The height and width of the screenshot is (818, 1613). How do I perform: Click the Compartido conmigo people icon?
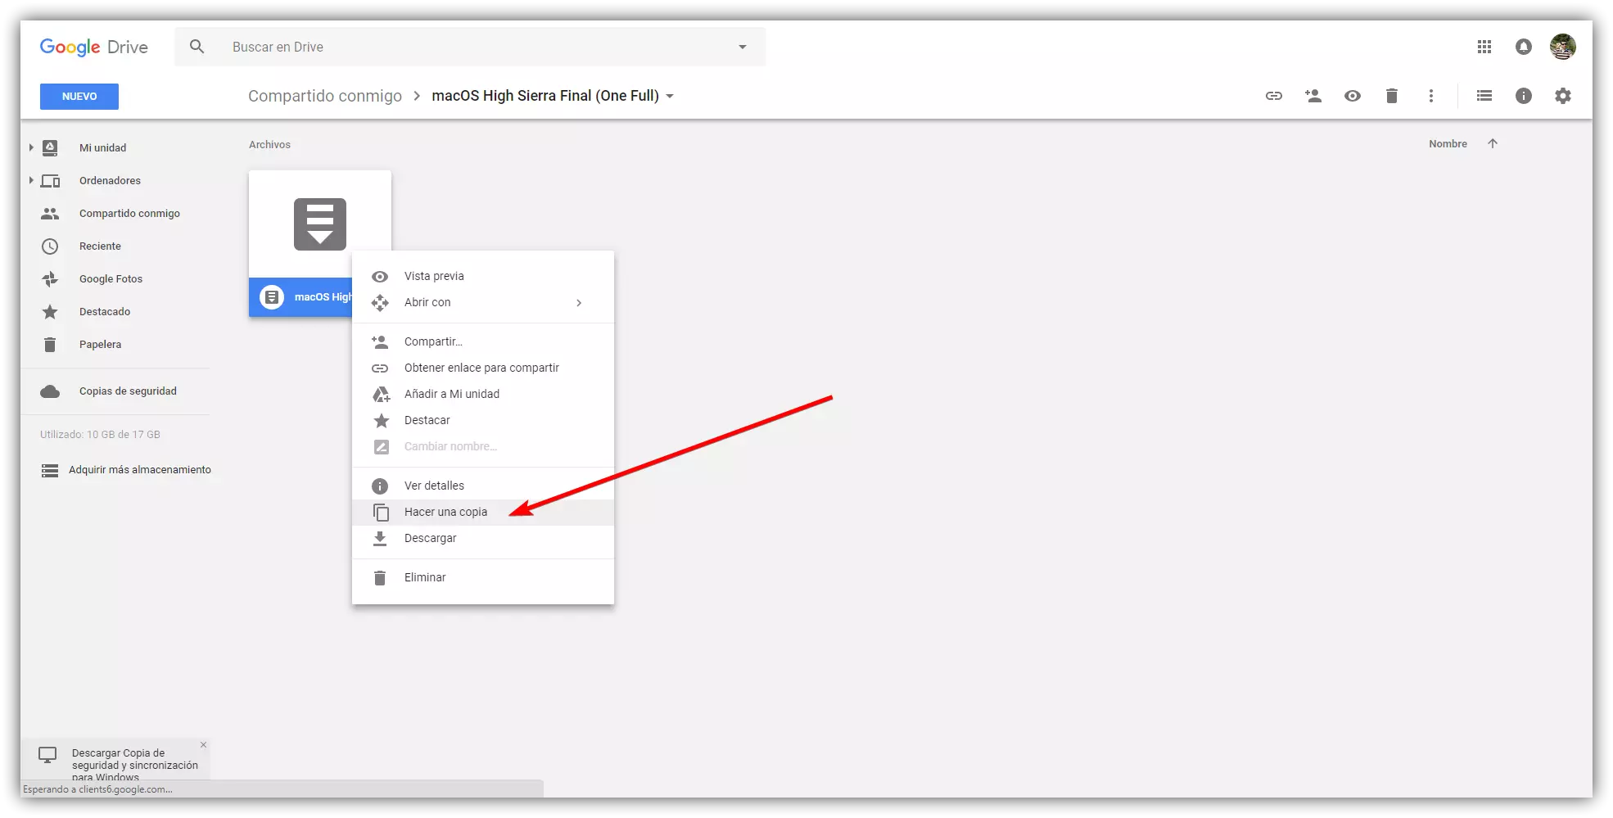click(x=50, y=213)
